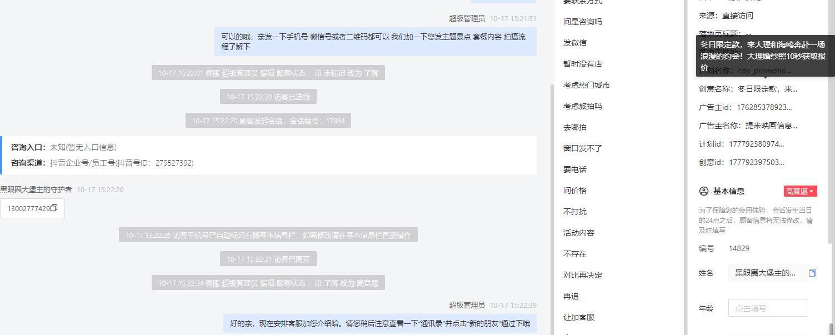Click 来源：直接访问 text
Viewport: 835px width, 335px height.
click(726, 16)
